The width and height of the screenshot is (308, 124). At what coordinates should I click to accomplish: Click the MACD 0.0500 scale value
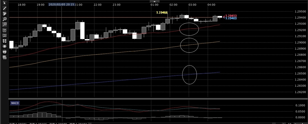(300, 111)
